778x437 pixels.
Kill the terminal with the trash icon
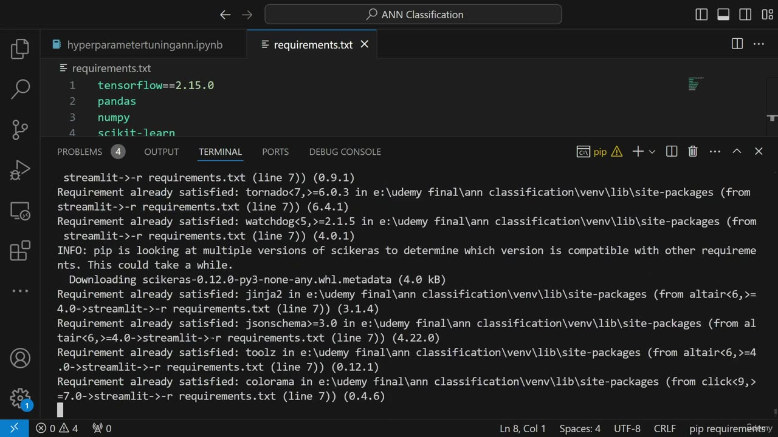[693, 152]
